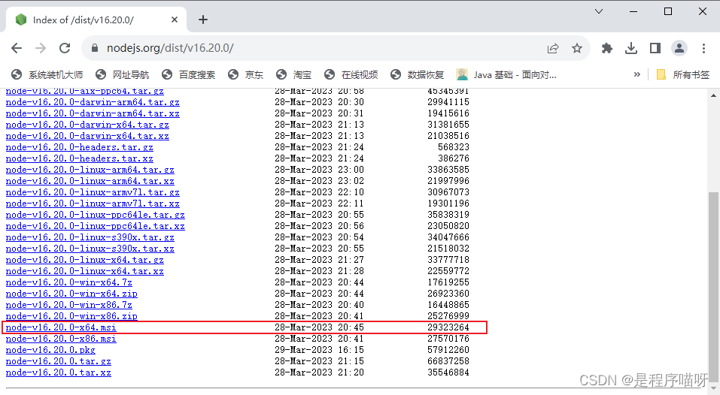Open a new tab with plus button
Screen dimensions: 720x395
click(x=203, y=20)
